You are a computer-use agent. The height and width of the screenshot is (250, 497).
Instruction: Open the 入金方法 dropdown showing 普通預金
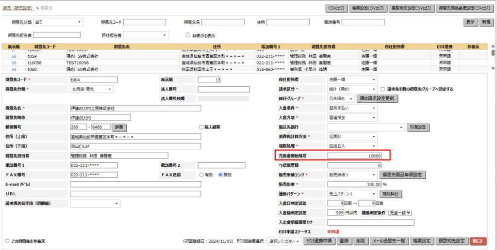[352, 118]
